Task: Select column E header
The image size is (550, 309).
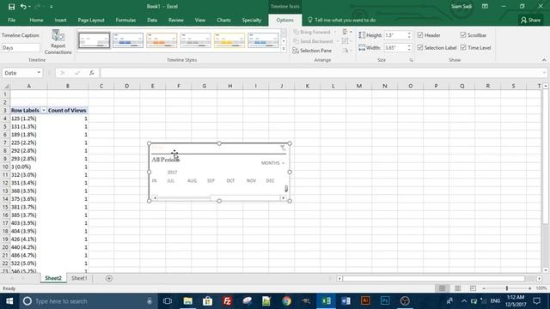Action: pos(153,86)
